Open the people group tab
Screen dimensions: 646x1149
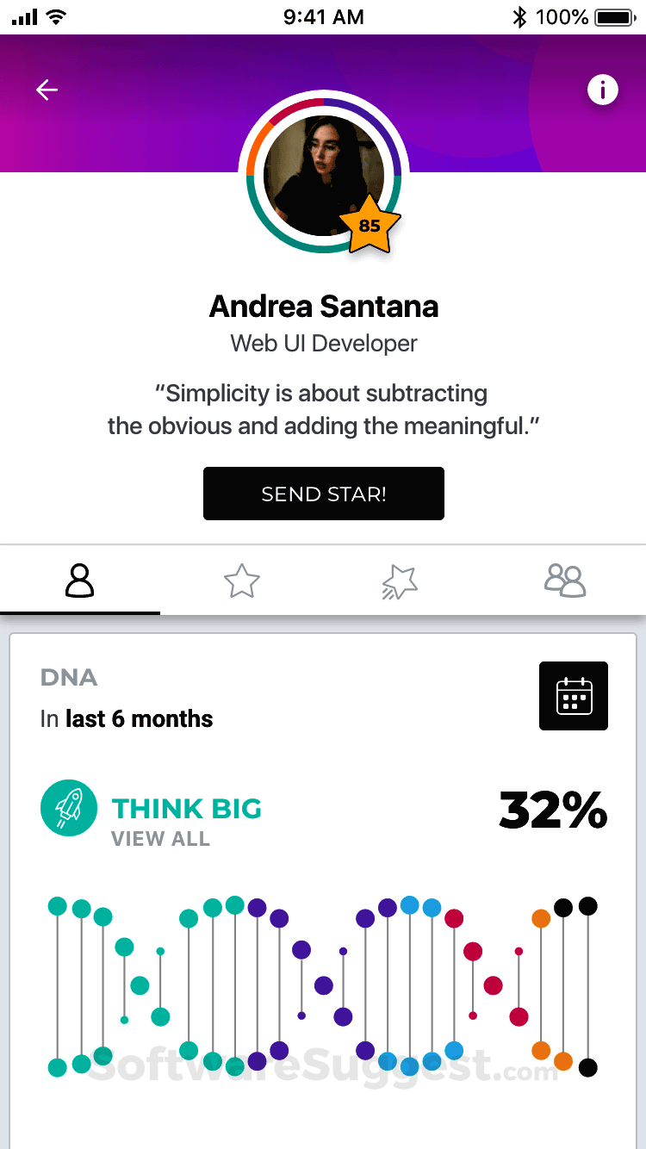(565, 581)
